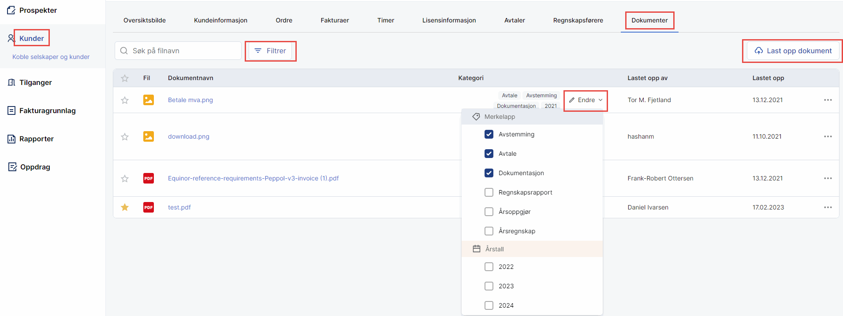Screen dimensions: 843x316
Task: Unstar the test.pdf document
Action: tap(125, 207)
